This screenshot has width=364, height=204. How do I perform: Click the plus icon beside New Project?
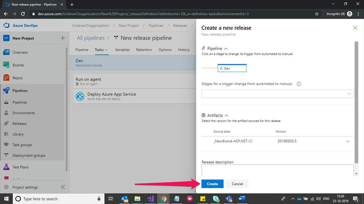pyautogui.click(x=63, y=38)
